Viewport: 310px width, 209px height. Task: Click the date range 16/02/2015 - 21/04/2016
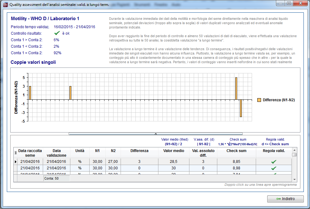[x=74, y=27]
